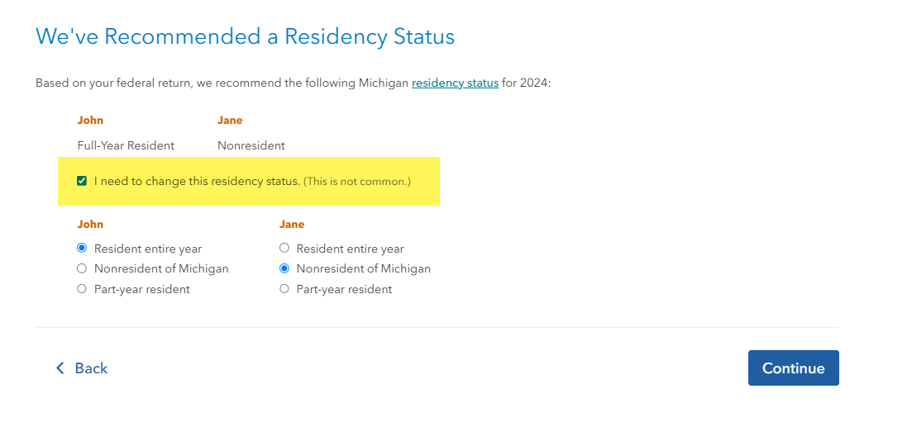Click the Jane name in the recommendation summary
This screenshot has height=441, width=912.
pyautogui.click(x=230, y=121)
